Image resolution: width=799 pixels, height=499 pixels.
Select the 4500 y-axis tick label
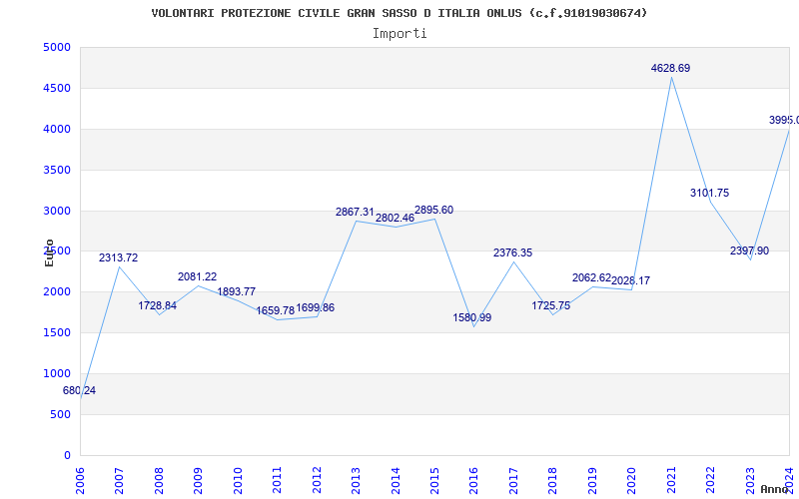pos(57,89)
